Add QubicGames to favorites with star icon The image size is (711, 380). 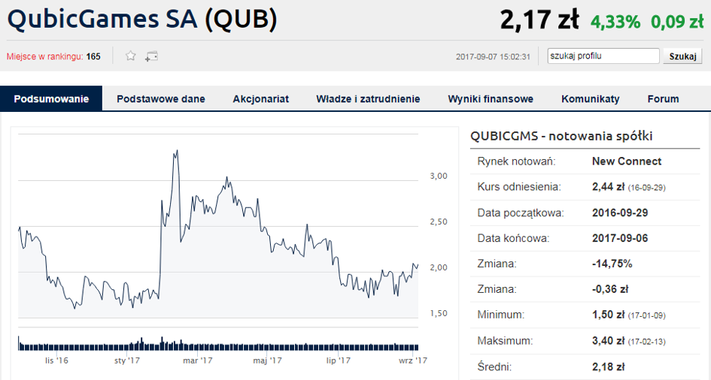131,56
